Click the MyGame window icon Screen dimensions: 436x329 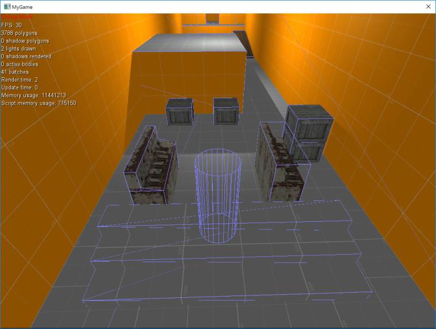point(7,6)
